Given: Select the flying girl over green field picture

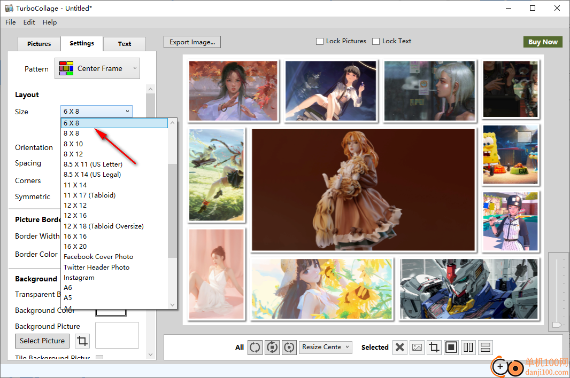Looking at the screenshot, I should [x=217, y=175].
